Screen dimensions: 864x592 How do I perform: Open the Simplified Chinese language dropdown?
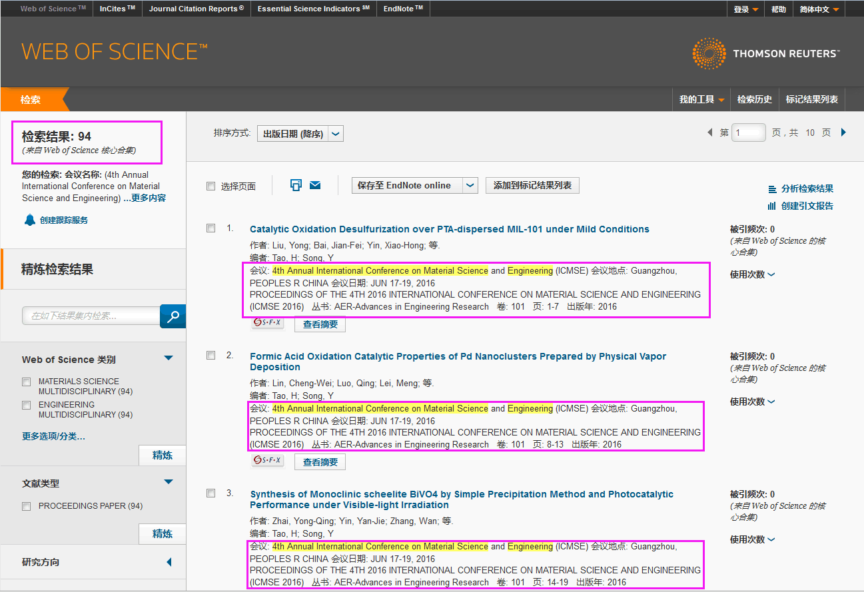(x=819, y=9)
